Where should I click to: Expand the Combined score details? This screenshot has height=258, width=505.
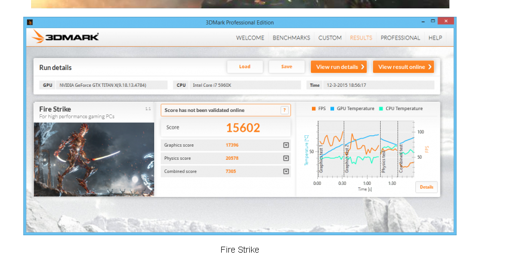pyautogui.click(x=286, y=172)
